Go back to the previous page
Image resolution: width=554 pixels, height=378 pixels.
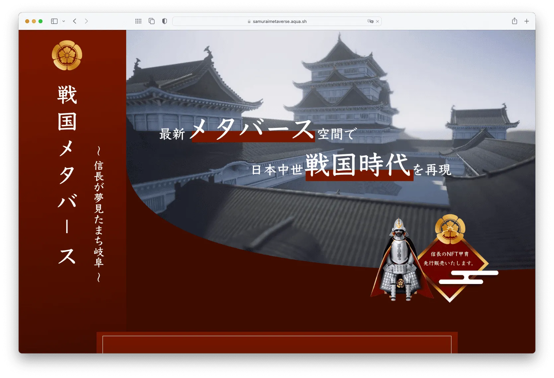tap(75, 21)
